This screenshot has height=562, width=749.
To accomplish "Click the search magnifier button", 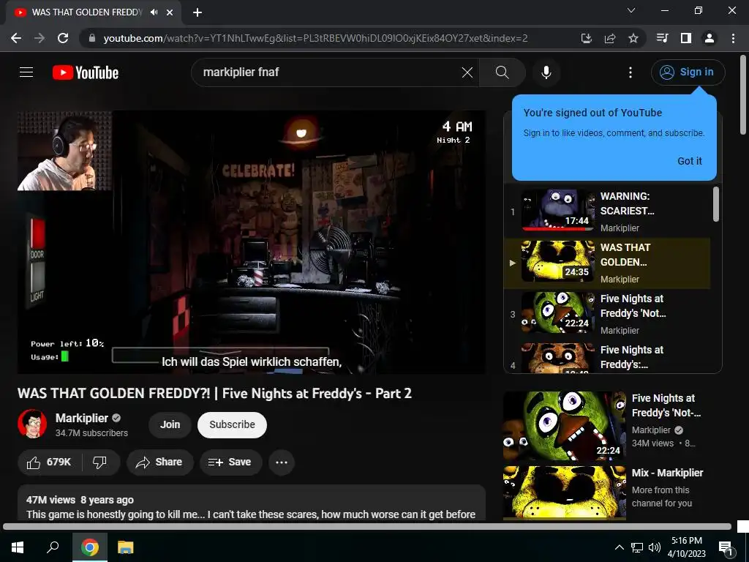I will point(502,72).
